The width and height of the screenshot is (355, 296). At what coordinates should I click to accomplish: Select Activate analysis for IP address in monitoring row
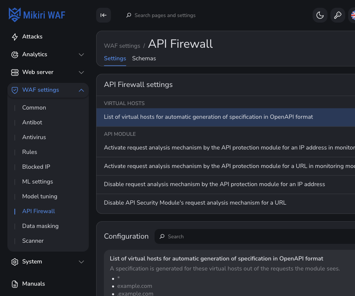tap(226, 148)
